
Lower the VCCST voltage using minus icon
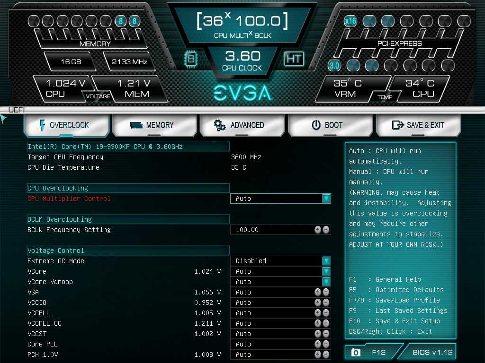[x=326, y=334]
